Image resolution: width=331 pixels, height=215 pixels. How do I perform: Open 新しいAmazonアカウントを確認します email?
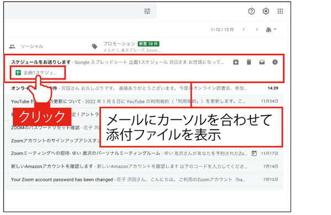(x=145, y=166)
